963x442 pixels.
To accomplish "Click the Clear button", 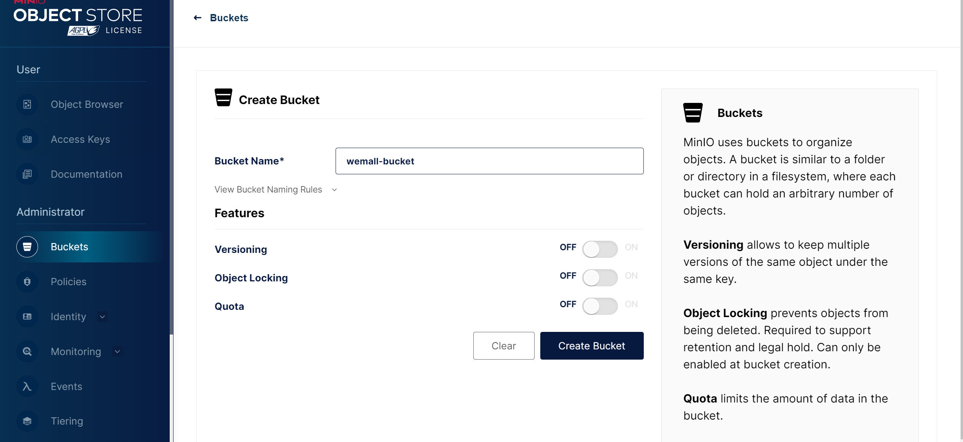I will coord(503,346).
